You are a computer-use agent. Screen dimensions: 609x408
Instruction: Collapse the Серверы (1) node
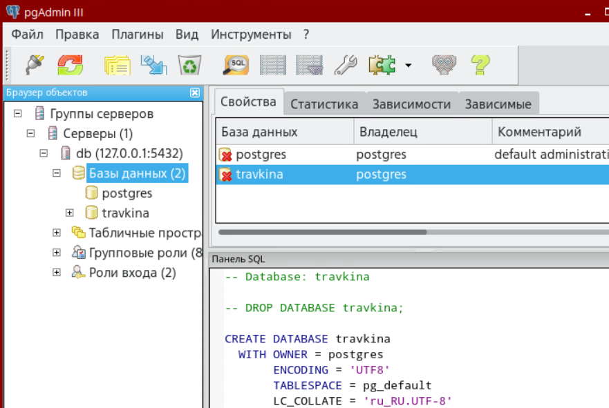[30, 133]
